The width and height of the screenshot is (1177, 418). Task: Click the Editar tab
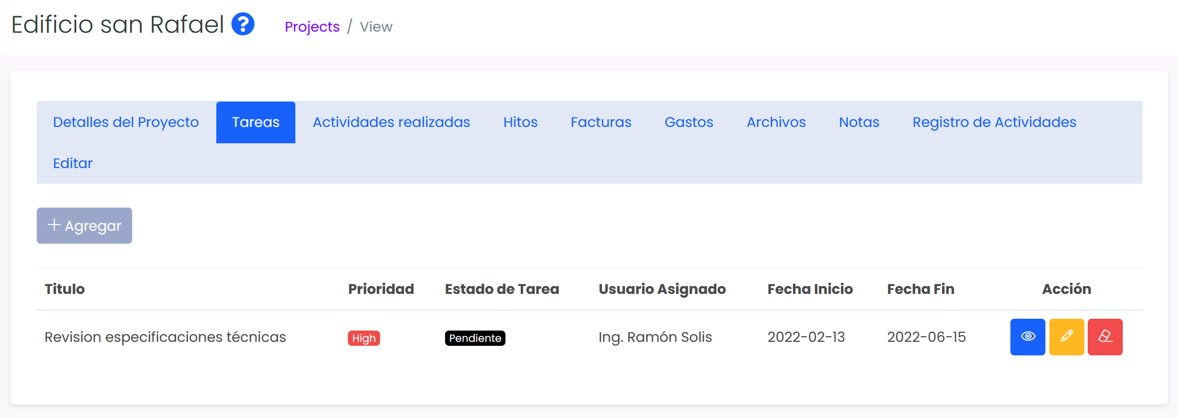tap(73, 164)
